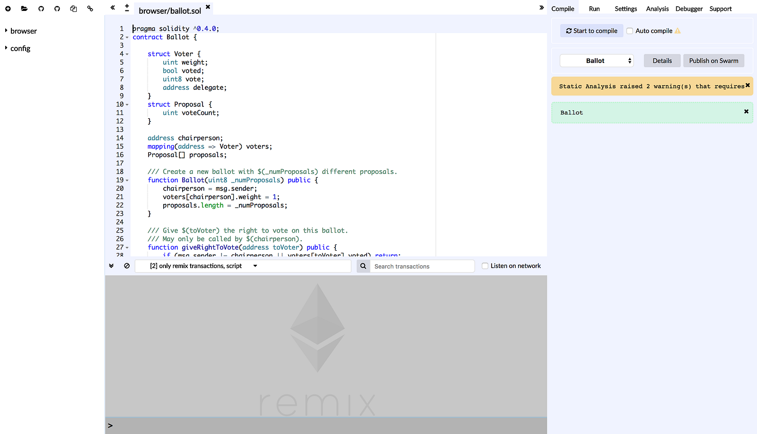The image size is (757, 434).
Task: Close the browser/ballot.sol tab
Action: pos(208,7)
